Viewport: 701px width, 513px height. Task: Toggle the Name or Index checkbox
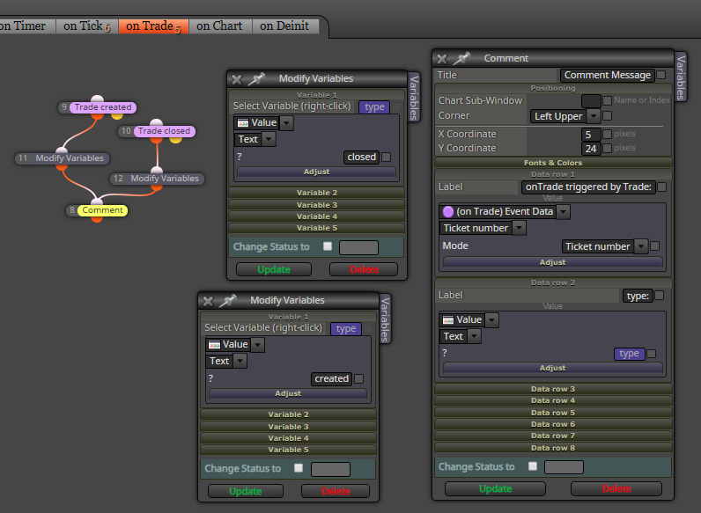607,100
